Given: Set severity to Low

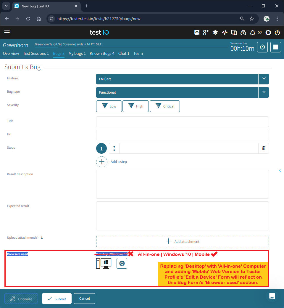Looking at the screenshot, I should [109, 106].
